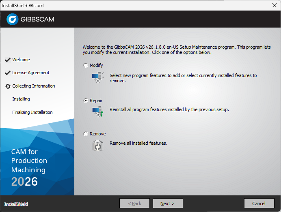Click the 2026 year banner text
Screen dimensions: 281x212
coord(24,182)
